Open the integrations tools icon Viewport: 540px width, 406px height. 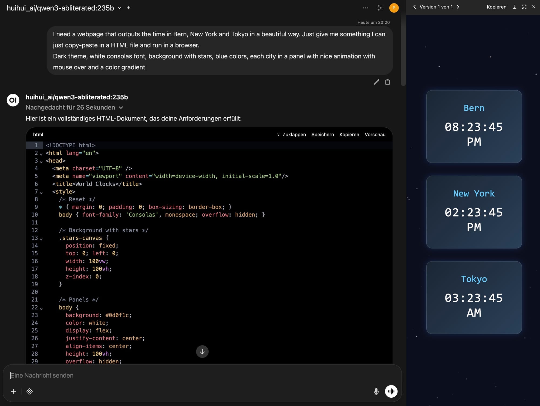point(30,391)
